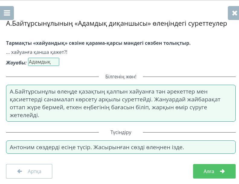This screenshot has height=184, width=239.
Task: Open the hamburger menu
Action: (x=7, y=13)
